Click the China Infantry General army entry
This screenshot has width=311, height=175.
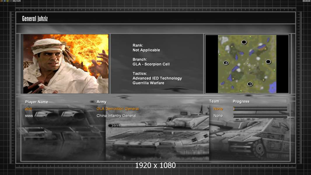coord(116,116)
